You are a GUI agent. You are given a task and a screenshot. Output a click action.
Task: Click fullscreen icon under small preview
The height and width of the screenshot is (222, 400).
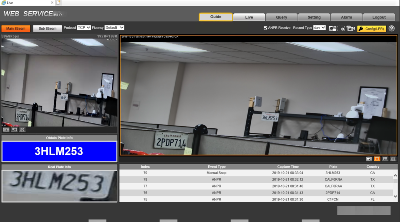pyautogui.click(x=22, y=130)
